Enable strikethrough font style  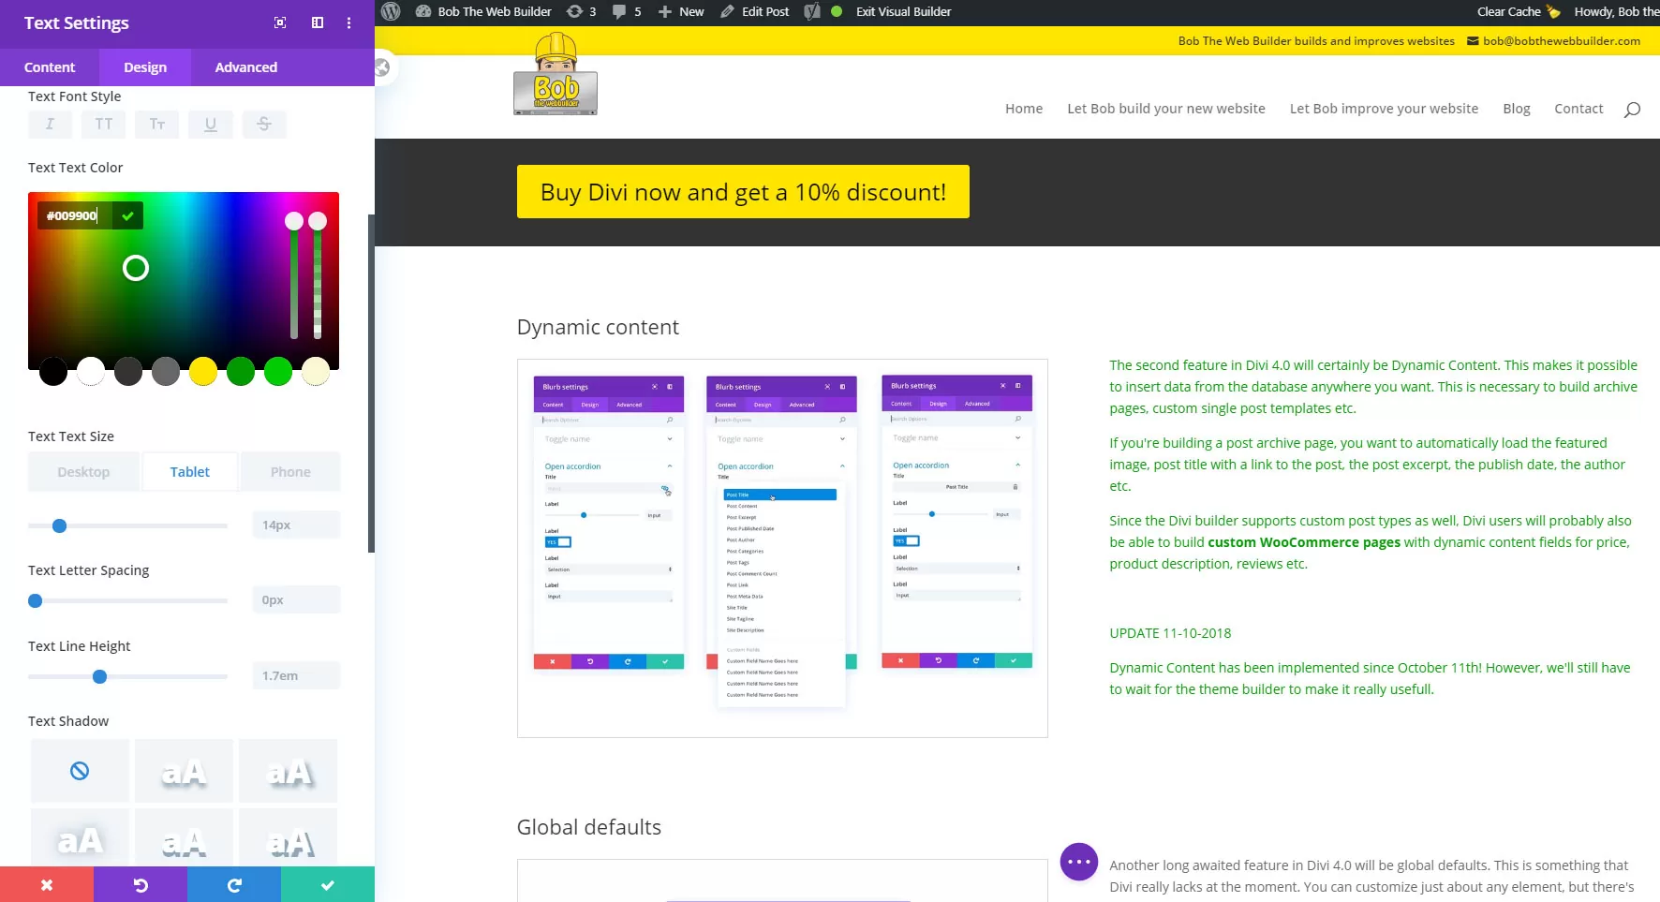point(264,124)
